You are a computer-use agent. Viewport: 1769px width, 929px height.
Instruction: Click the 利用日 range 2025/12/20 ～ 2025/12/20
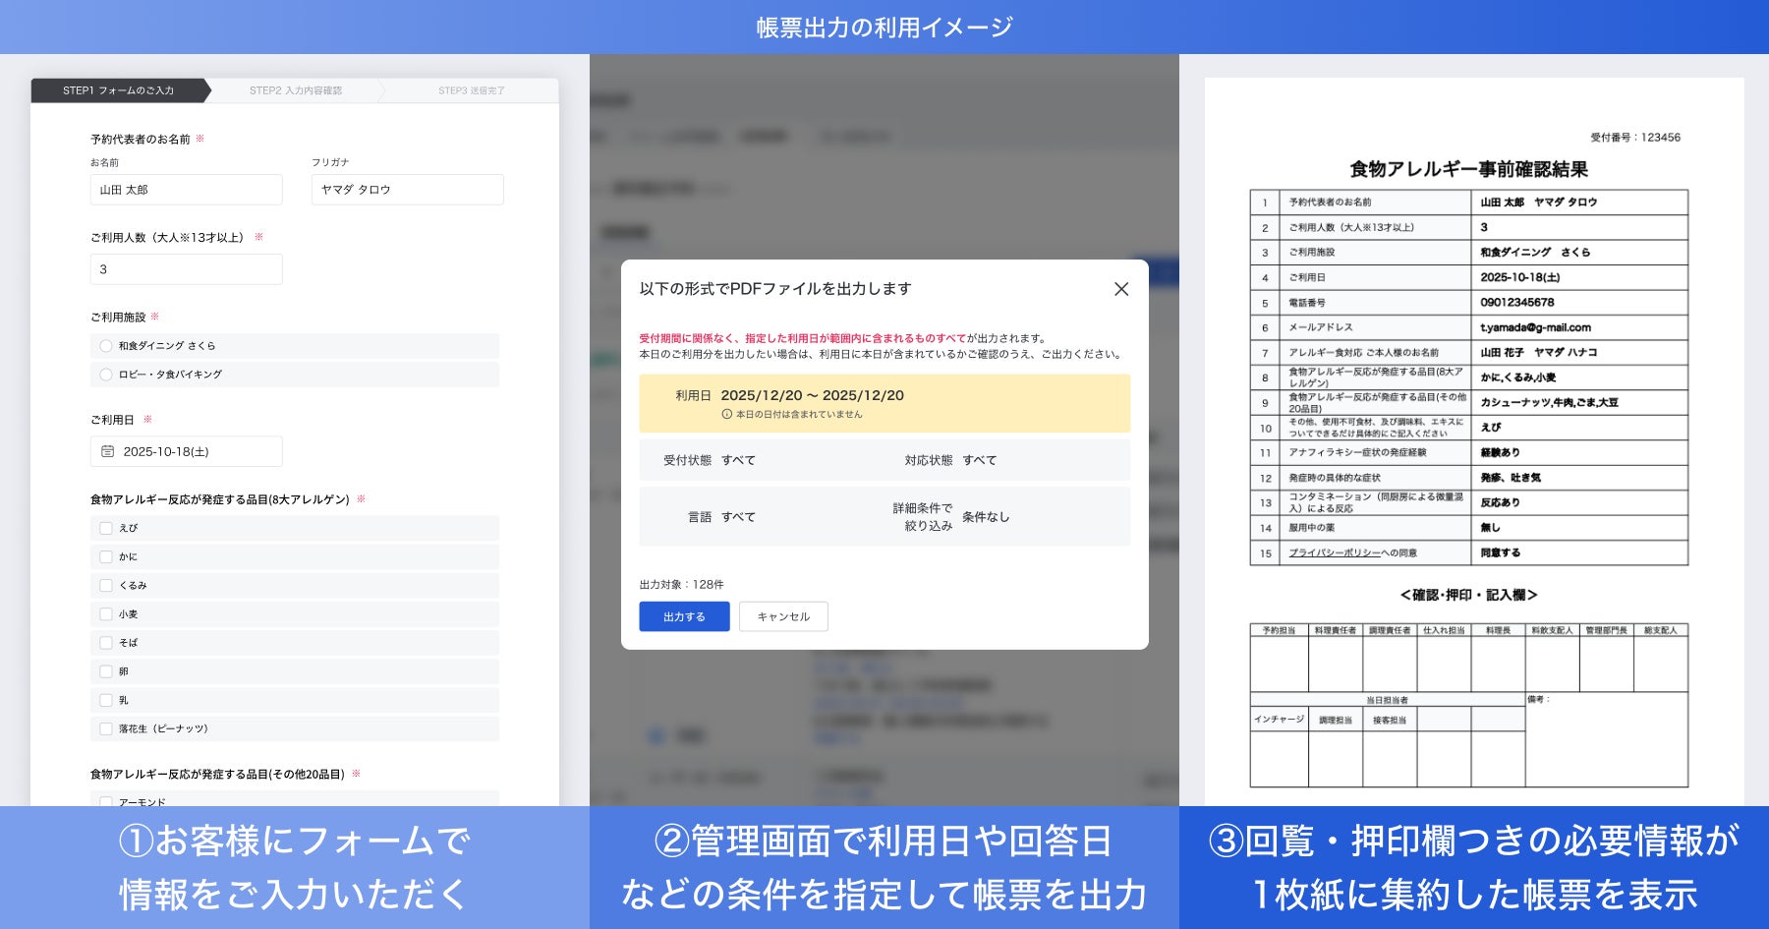[x=812, y=395]
